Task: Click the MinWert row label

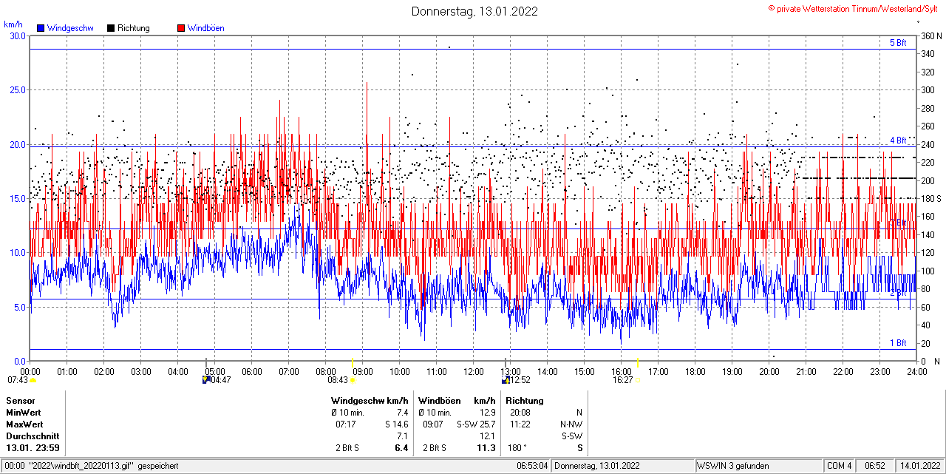Action: click(x=24, y=412)
